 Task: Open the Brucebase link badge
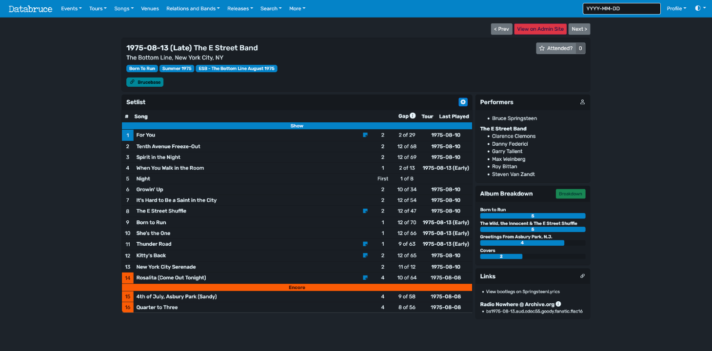[145, 82]
